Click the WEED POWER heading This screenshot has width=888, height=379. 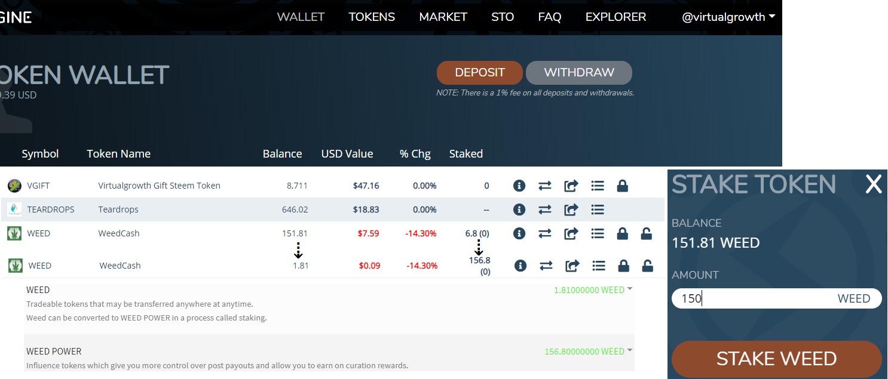[x=54, y=352]
